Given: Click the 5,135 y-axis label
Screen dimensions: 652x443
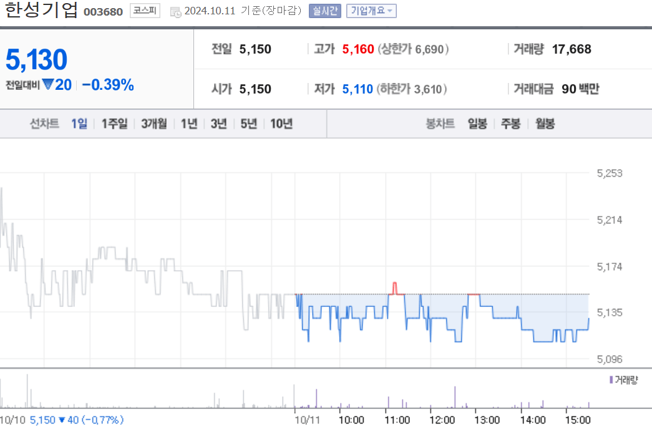Looking at the screenshot, I should coord(610,313).
